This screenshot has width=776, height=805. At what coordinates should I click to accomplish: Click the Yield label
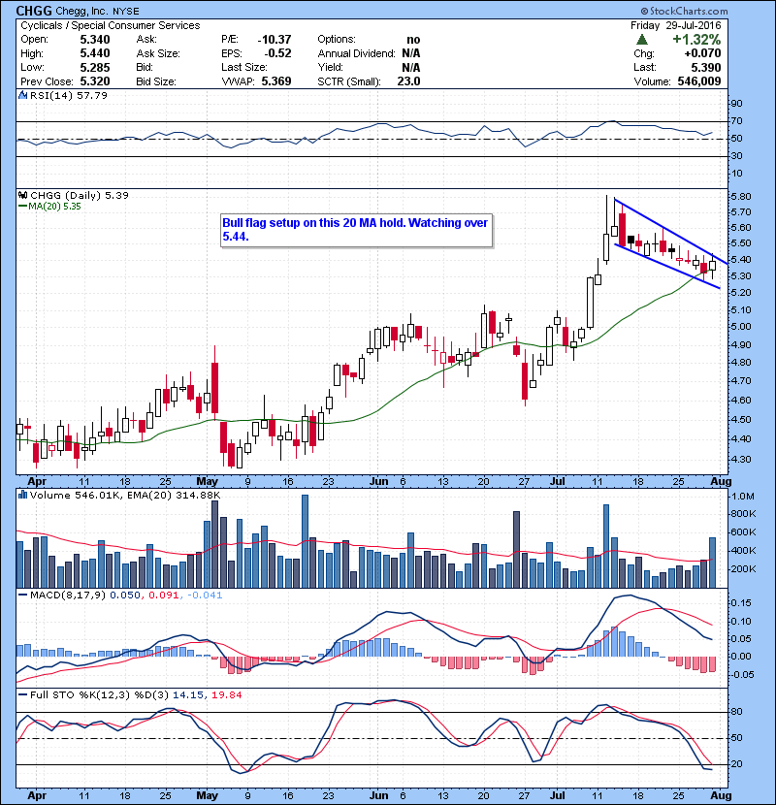[x=330, y=67]
